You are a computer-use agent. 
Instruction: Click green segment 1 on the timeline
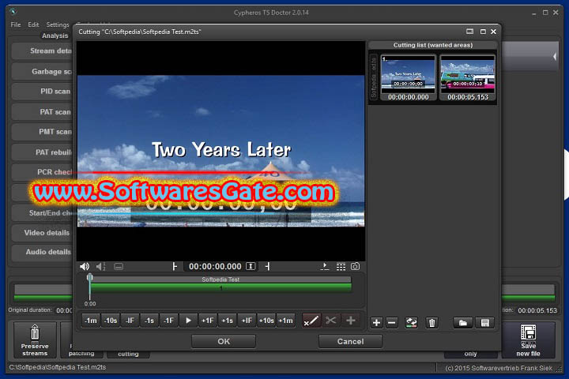pyautogui.click(x=221, y=287)
